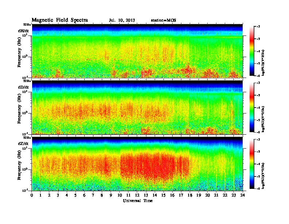Click the '32Hz' label above dZ/dt panel
The image size is (289, 224).
[27, 138]
